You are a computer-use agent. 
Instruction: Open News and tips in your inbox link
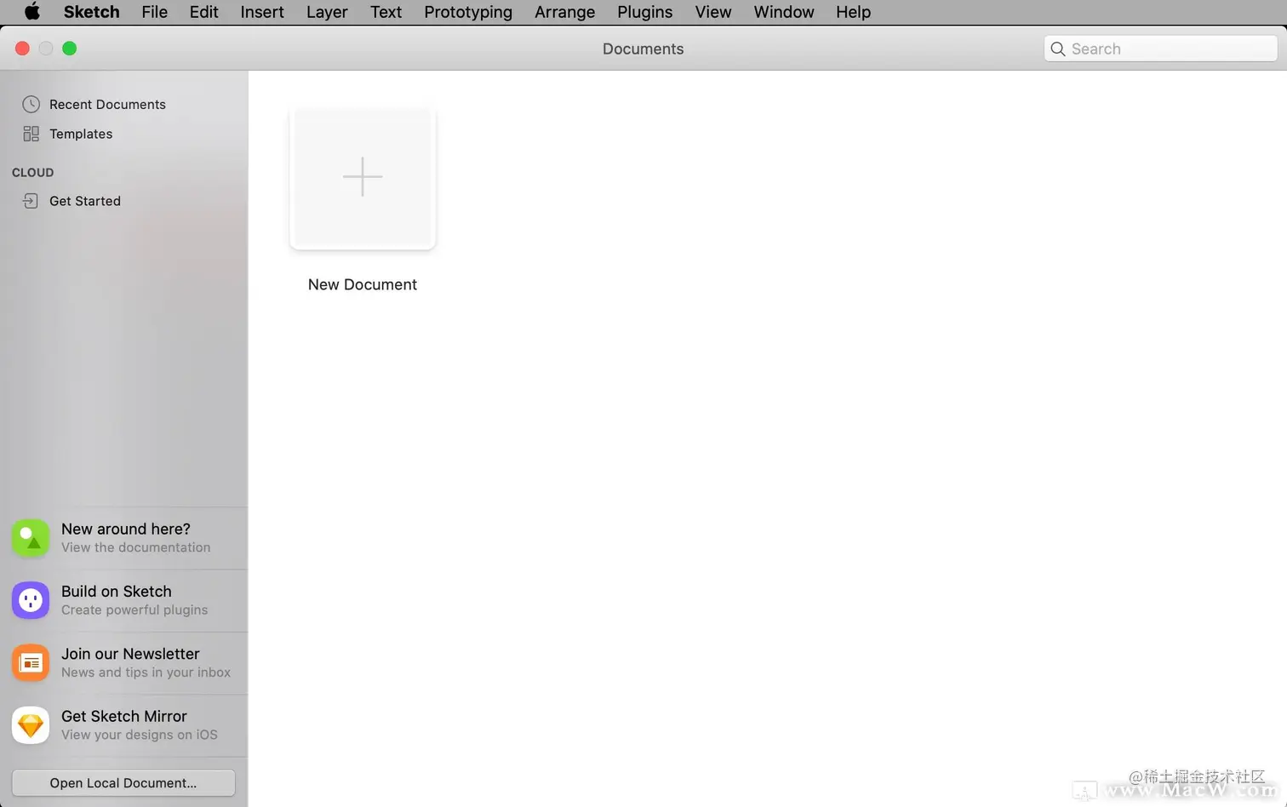[146, 672]
